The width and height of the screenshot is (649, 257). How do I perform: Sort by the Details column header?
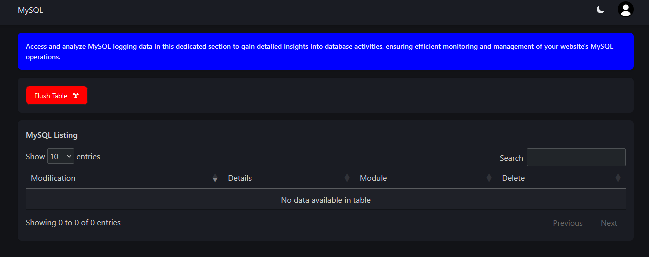240,178
